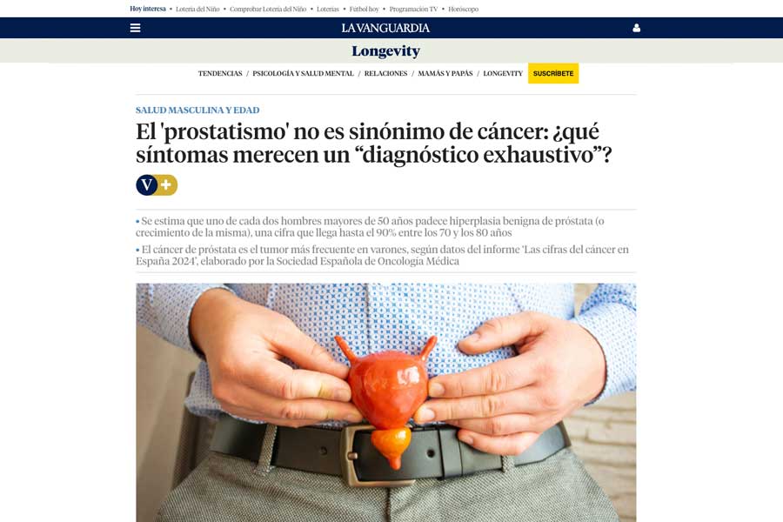The height and width of the screenshot is (522, 783).
Task: Open the hamburger menu icon
Action: [x=136, y=28]
